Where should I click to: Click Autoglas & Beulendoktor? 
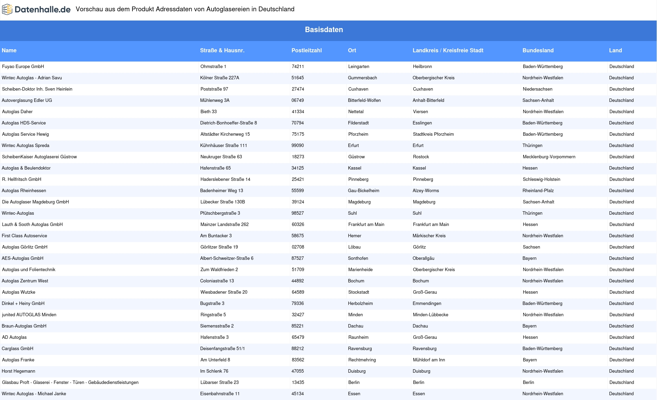[26, 168]
